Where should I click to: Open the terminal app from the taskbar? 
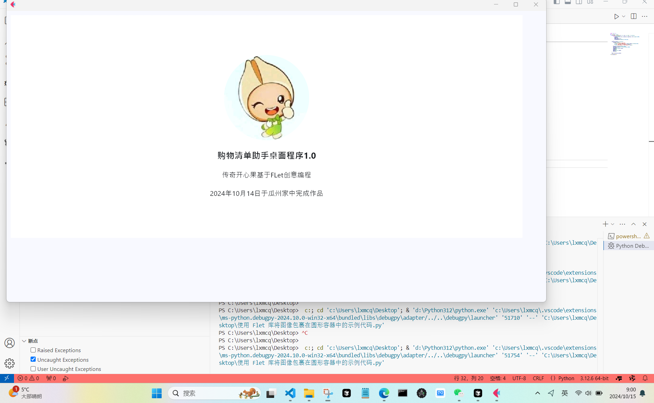pos(403,393)
